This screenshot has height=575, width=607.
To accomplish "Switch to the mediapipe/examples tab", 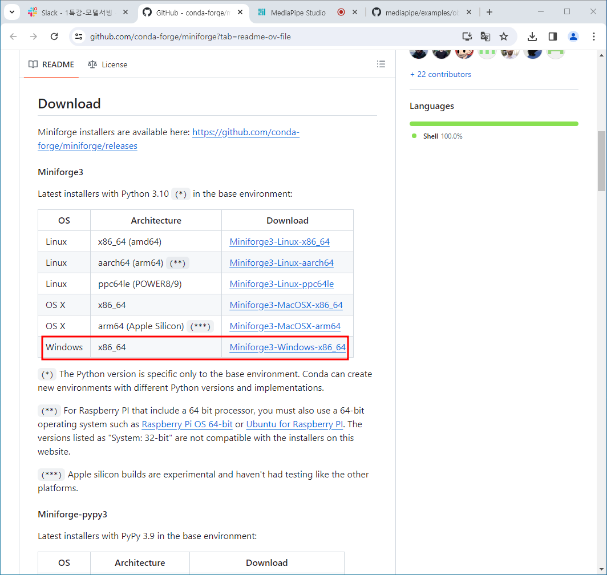I will tap(422, 13).
